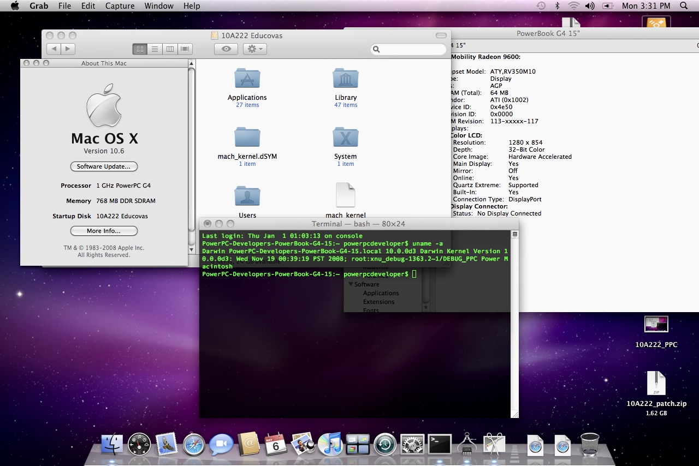Viewport: 699px width, 466px height.
Task: Click the Software Update... button
Action: 104,166
